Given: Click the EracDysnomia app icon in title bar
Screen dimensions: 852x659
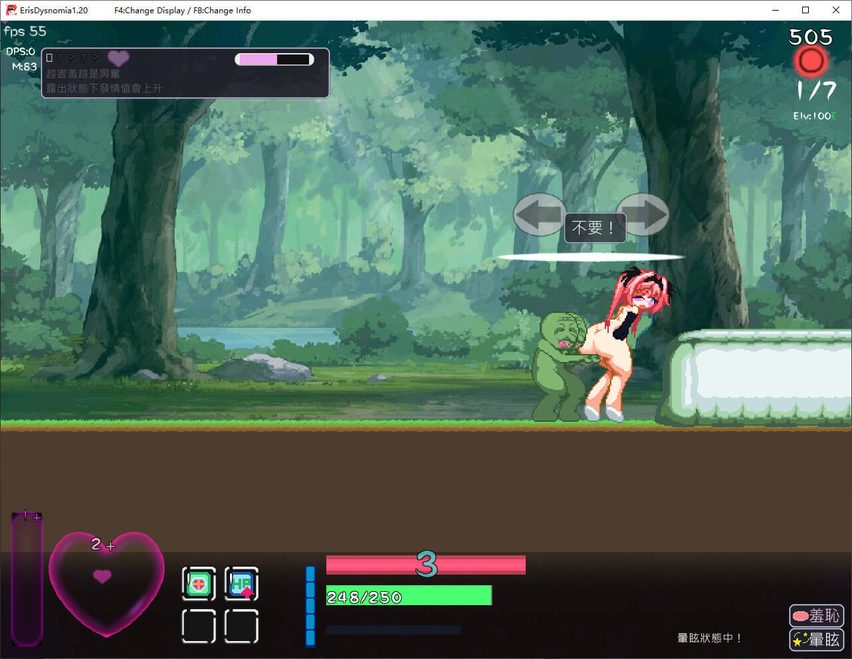Looking at the screenshot, I should [x=11, y=10].
